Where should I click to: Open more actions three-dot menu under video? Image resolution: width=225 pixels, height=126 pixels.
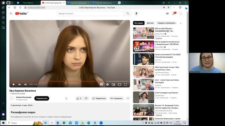(x=128, y=98)
